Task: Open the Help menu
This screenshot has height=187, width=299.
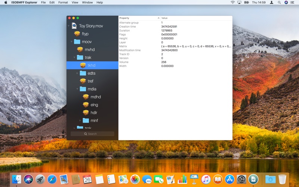Action: click(99, 3)
